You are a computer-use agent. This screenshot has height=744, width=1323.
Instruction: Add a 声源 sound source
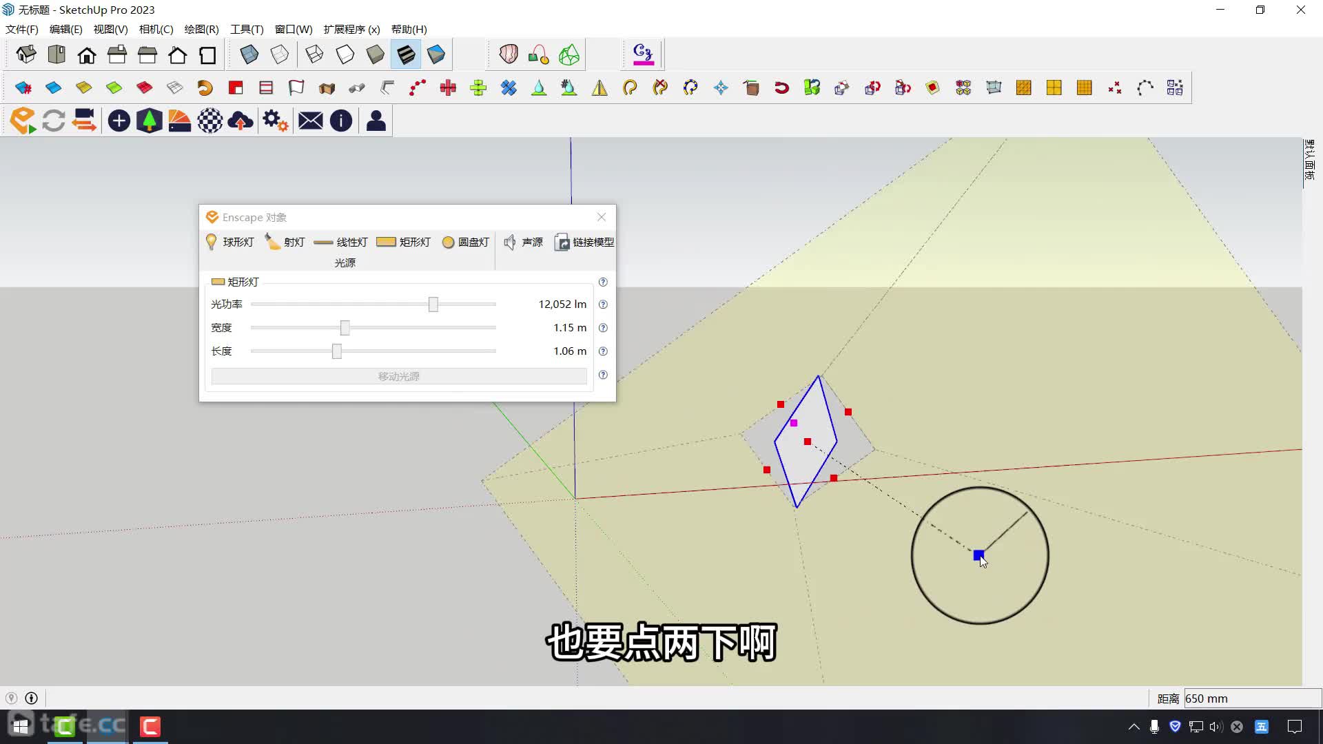coord(524,242)
